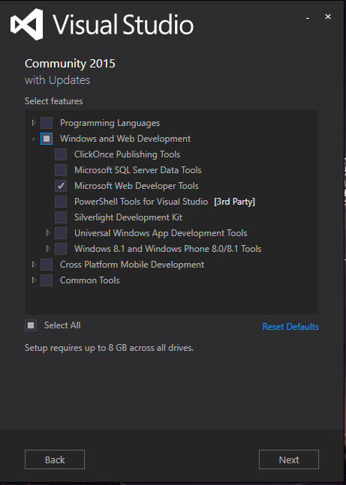This screenshot has height=485, width=346.
Task: Click the Visual Studio title text
Action: click(x=123, y=25)
